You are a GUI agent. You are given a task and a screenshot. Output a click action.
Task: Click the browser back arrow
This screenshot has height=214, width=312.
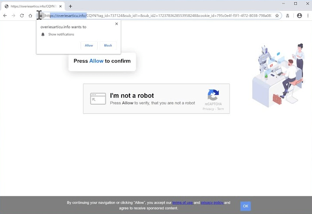pos(5,16)
